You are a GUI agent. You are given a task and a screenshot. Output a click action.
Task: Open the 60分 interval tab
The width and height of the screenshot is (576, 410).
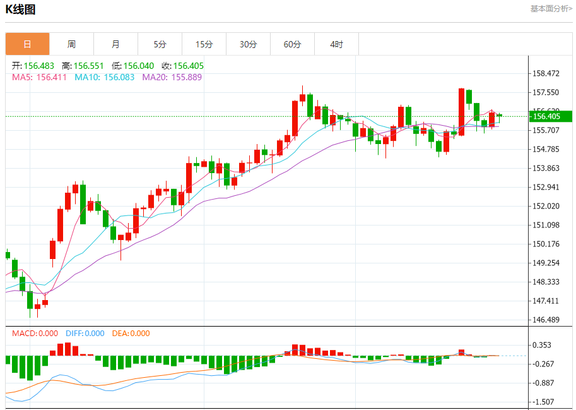coord(292,44)
